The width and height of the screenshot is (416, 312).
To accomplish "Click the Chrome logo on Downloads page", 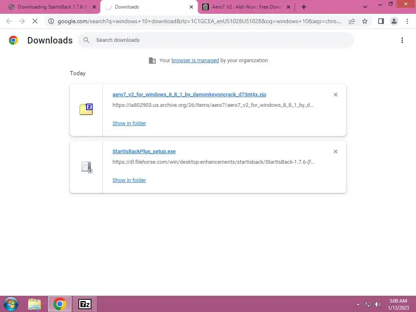I will [13, 40].
